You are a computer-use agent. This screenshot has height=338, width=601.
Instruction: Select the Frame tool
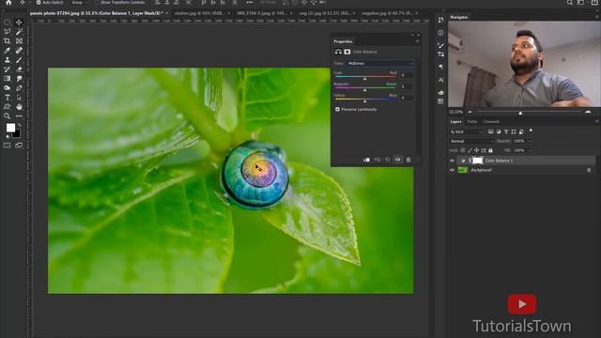(19, 41)
